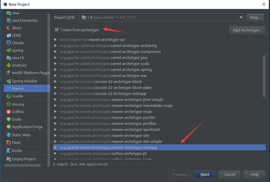Click the SDK folder icon in combo box
Image resolution: width=270 pixels, height=182 pixels.
pos(84,17)
